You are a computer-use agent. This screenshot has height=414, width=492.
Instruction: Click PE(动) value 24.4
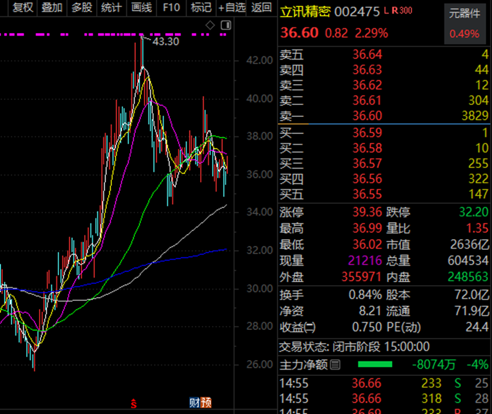[477, 327]
